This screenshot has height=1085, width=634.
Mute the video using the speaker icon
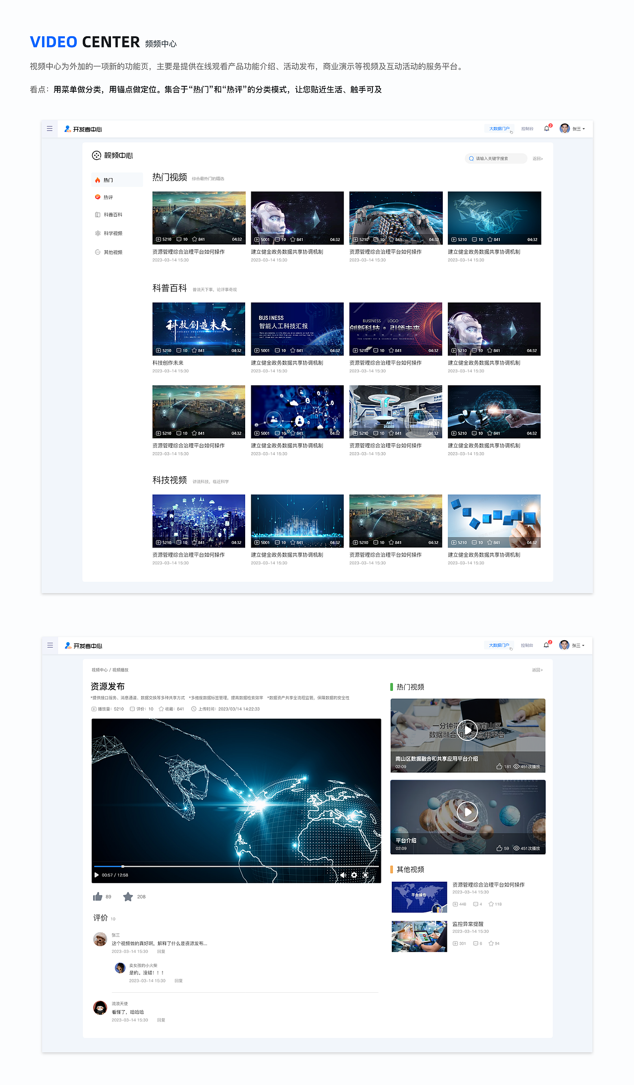click(x=343, y=875)
